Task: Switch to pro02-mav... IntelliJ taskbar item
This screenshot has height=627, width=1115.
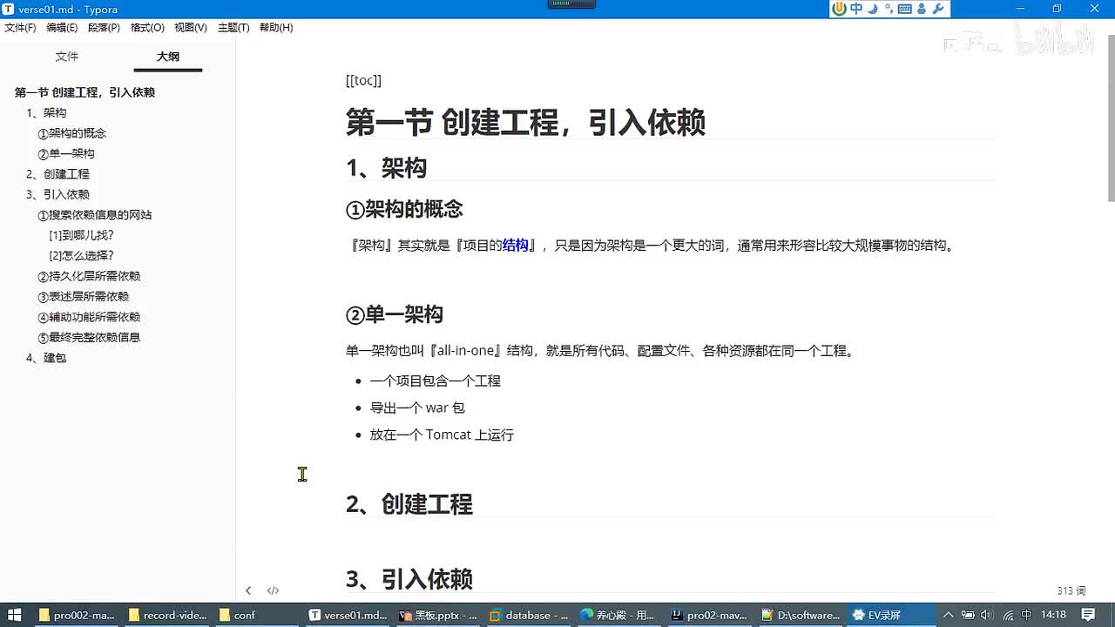Action: tap(710, 615)
